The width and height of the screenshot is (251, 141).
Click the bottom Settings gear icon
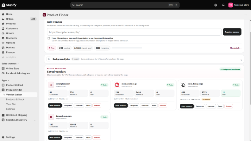(x=3, y=137)
